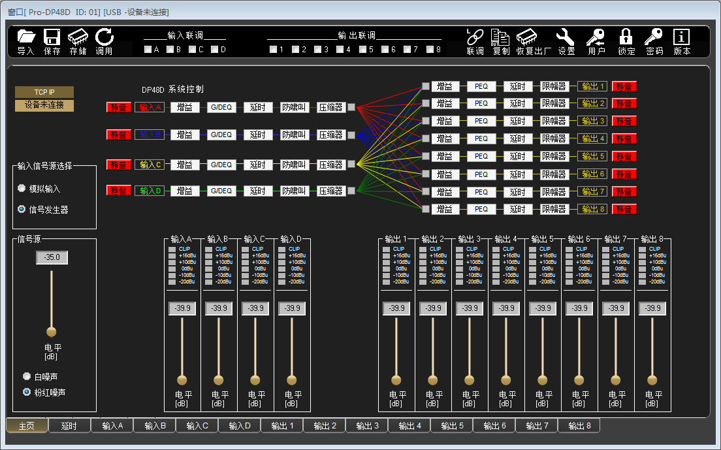This screenshot has height=450, width=721.
Task: Click the 信号源 level field showing -35.0
Action: pos(52,258)
